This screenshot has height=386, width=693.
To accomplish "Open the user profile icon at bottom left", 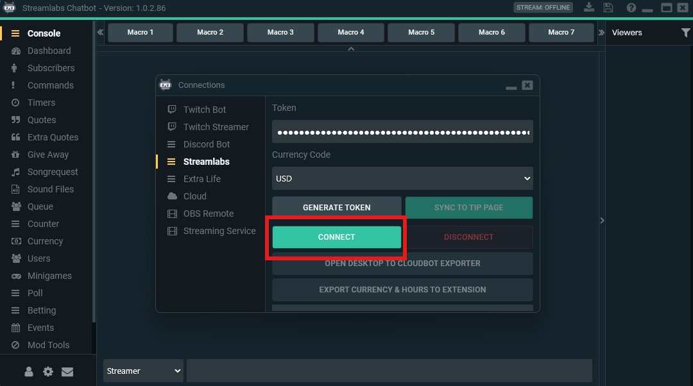I will click(x=29, y=372).
